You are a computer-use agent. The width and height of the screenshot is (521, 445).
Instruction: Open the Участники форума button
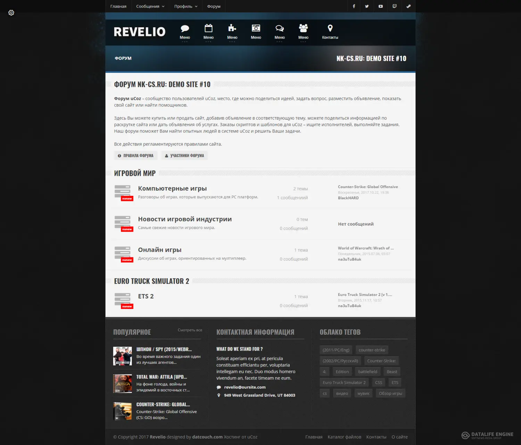pos(184,156)
